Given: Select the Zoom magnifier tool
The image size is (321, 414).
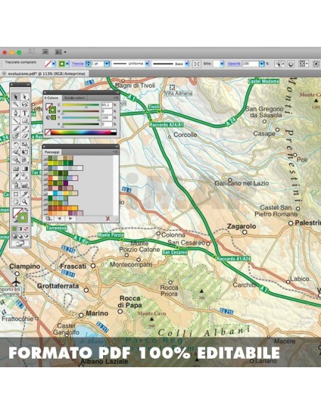Looking at the screenshot, I should pos(25,201).
